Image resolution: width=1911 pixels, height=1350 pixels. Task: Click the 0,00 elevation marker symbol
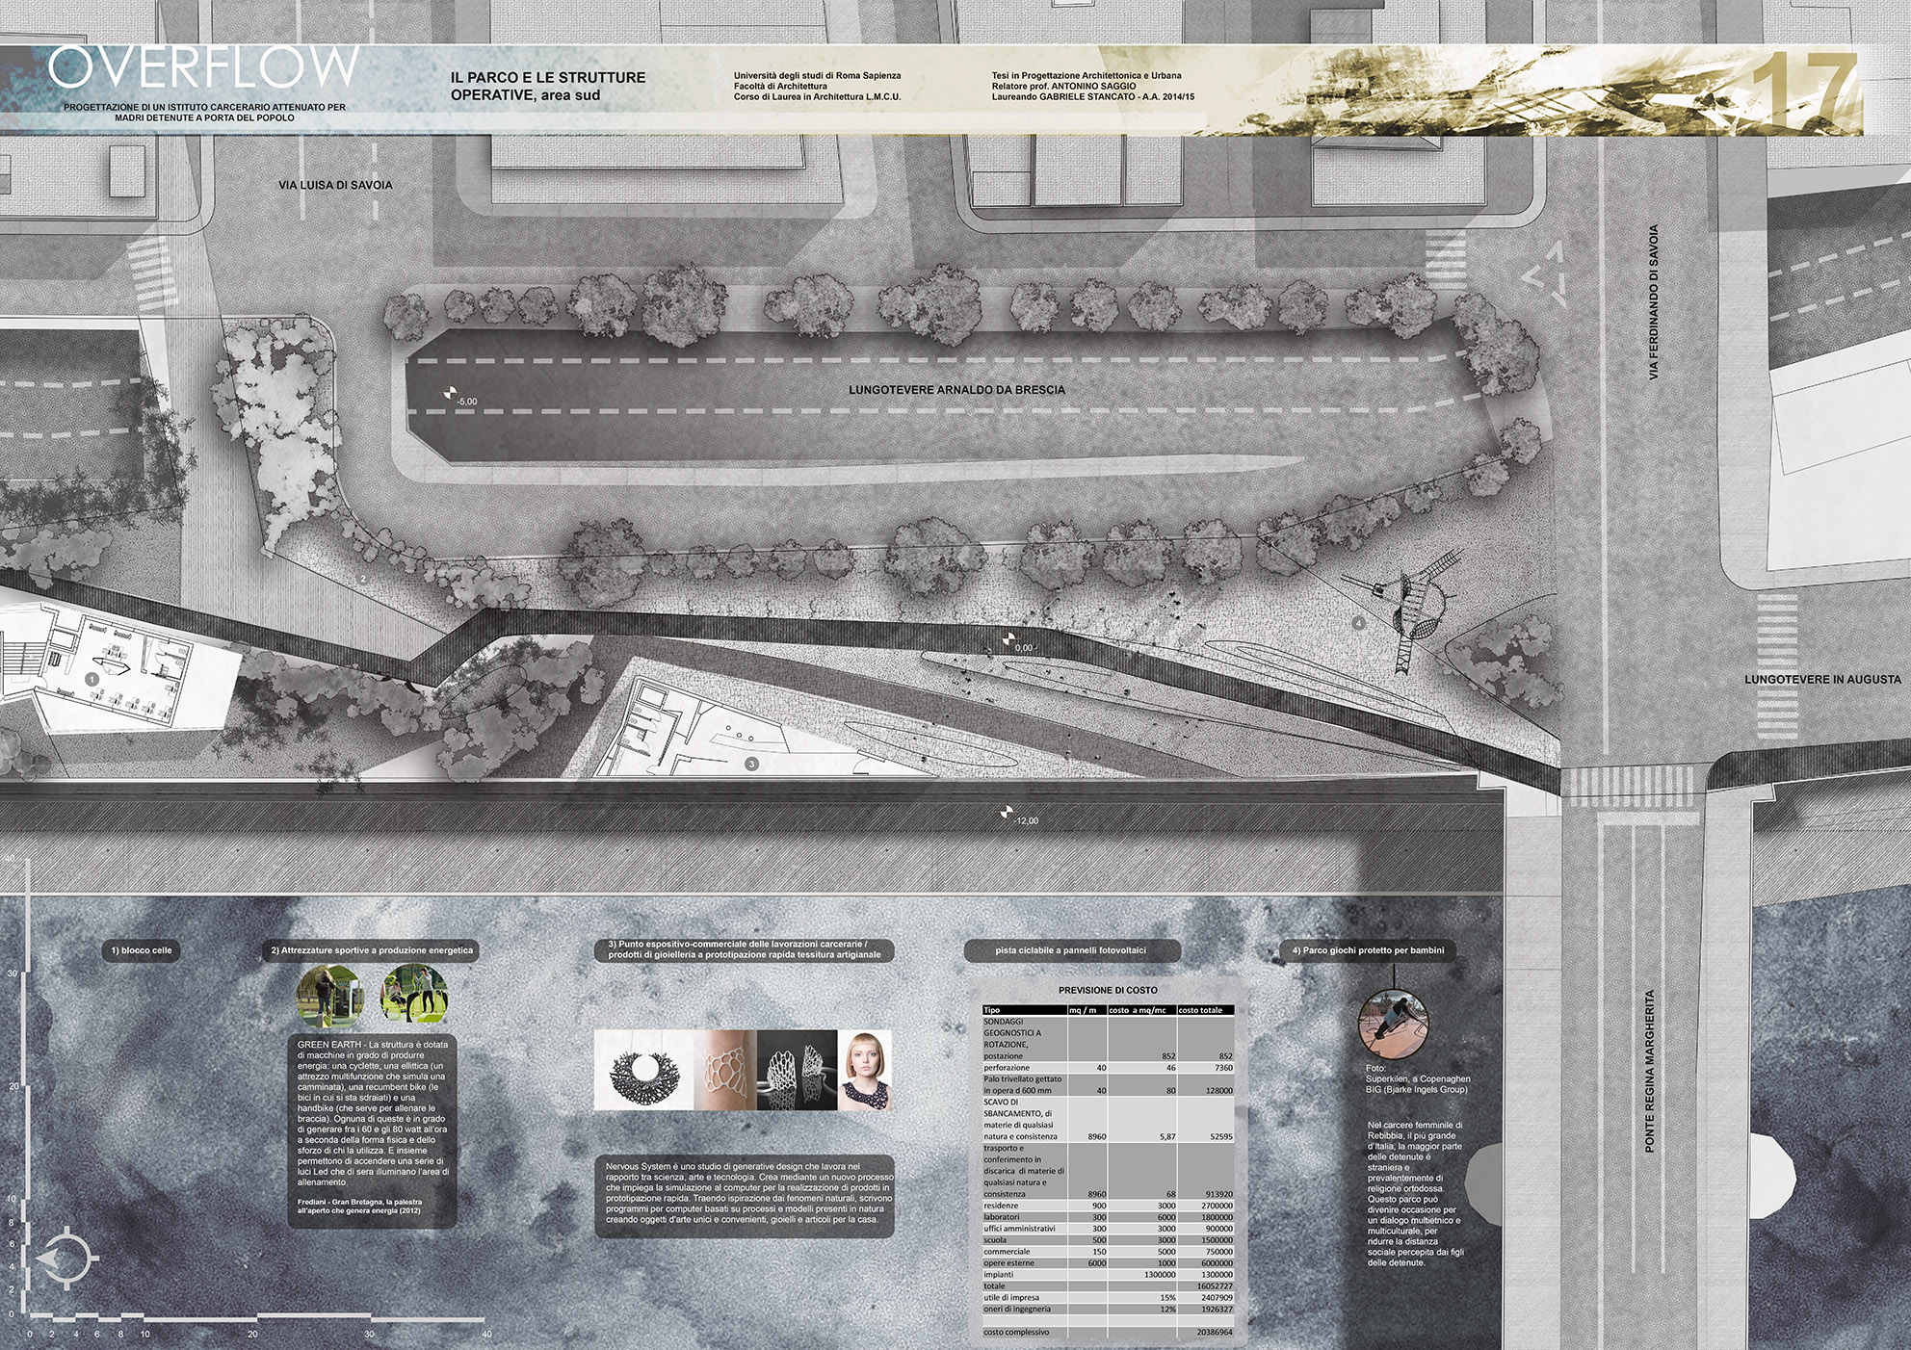coord(1008,637)
